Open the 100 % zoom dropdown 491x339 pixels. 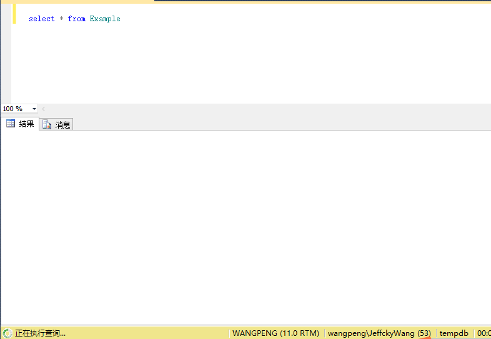click(x=34, y=109)
